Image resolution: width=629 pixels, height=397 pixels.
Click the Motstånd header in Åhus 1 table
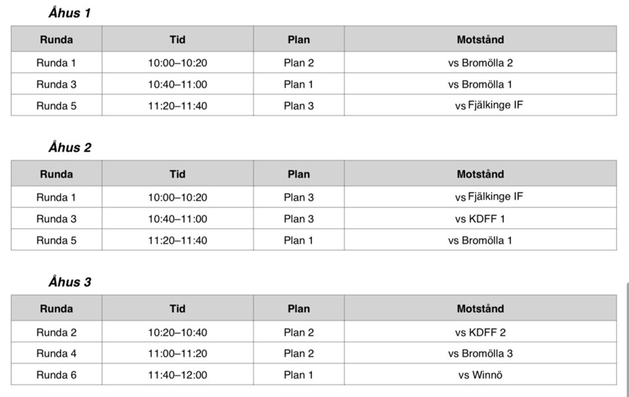click(480, 39)
